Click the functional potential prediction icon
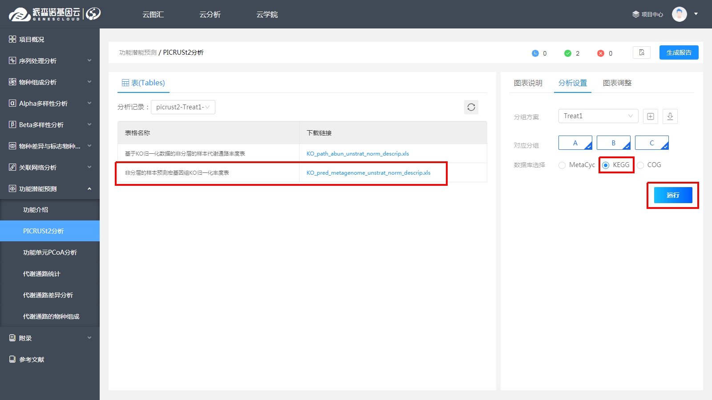This screenshot has width=712, height=400. 12,188
